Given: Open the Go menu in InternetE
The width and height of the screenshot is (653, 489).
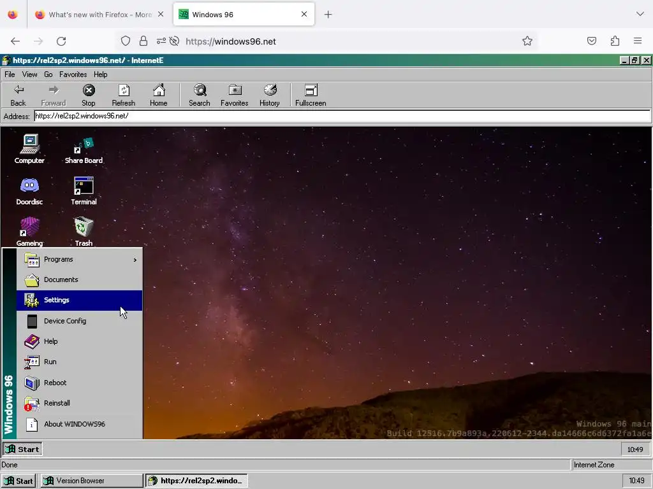Looking at the screenshot, I should click(48, 74).
